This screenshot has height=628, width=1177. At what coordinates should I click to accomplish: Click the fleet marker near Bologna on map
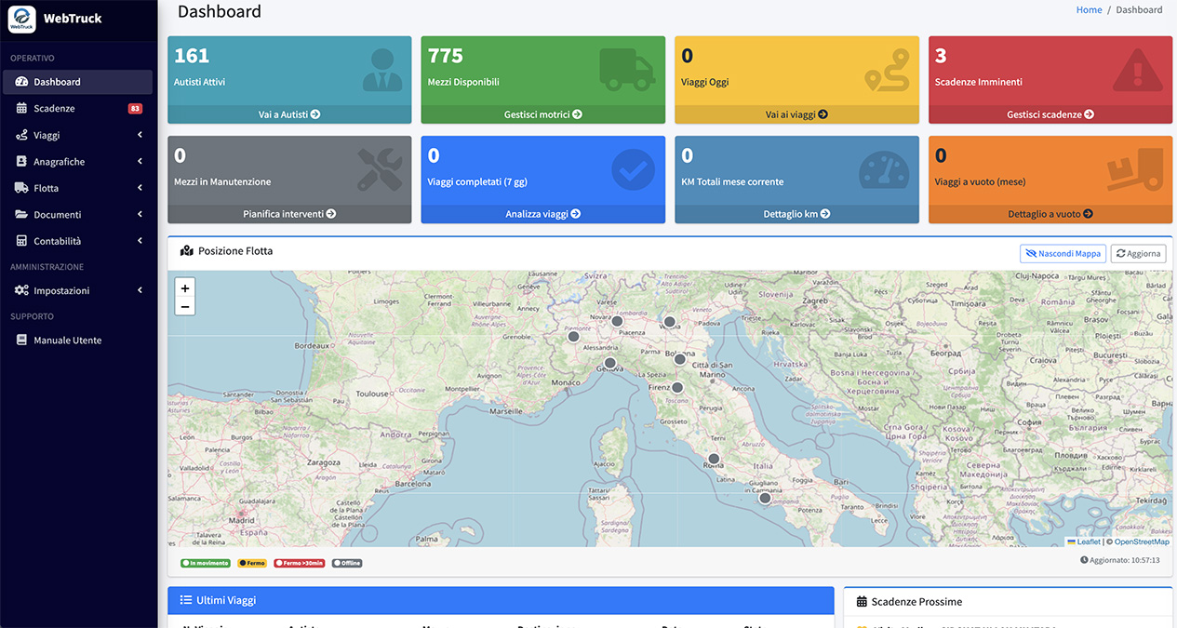(680, 359)
